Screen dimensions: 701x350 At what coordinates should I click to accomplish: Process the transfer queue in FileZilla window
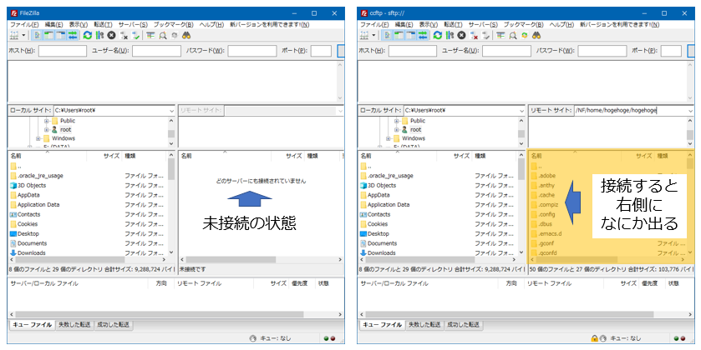(99, 35)
